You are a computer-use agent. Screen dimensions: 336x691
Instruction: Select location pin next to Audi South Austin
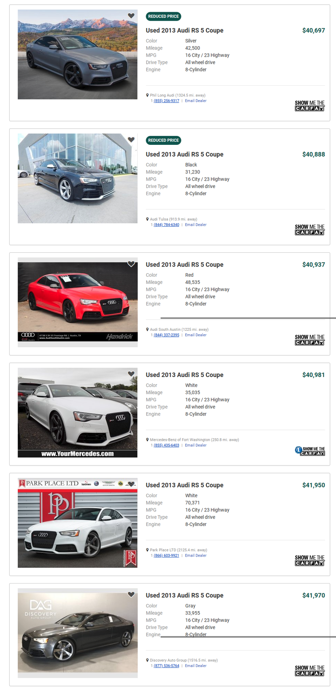pyautogui.click(x=147, y=330)
